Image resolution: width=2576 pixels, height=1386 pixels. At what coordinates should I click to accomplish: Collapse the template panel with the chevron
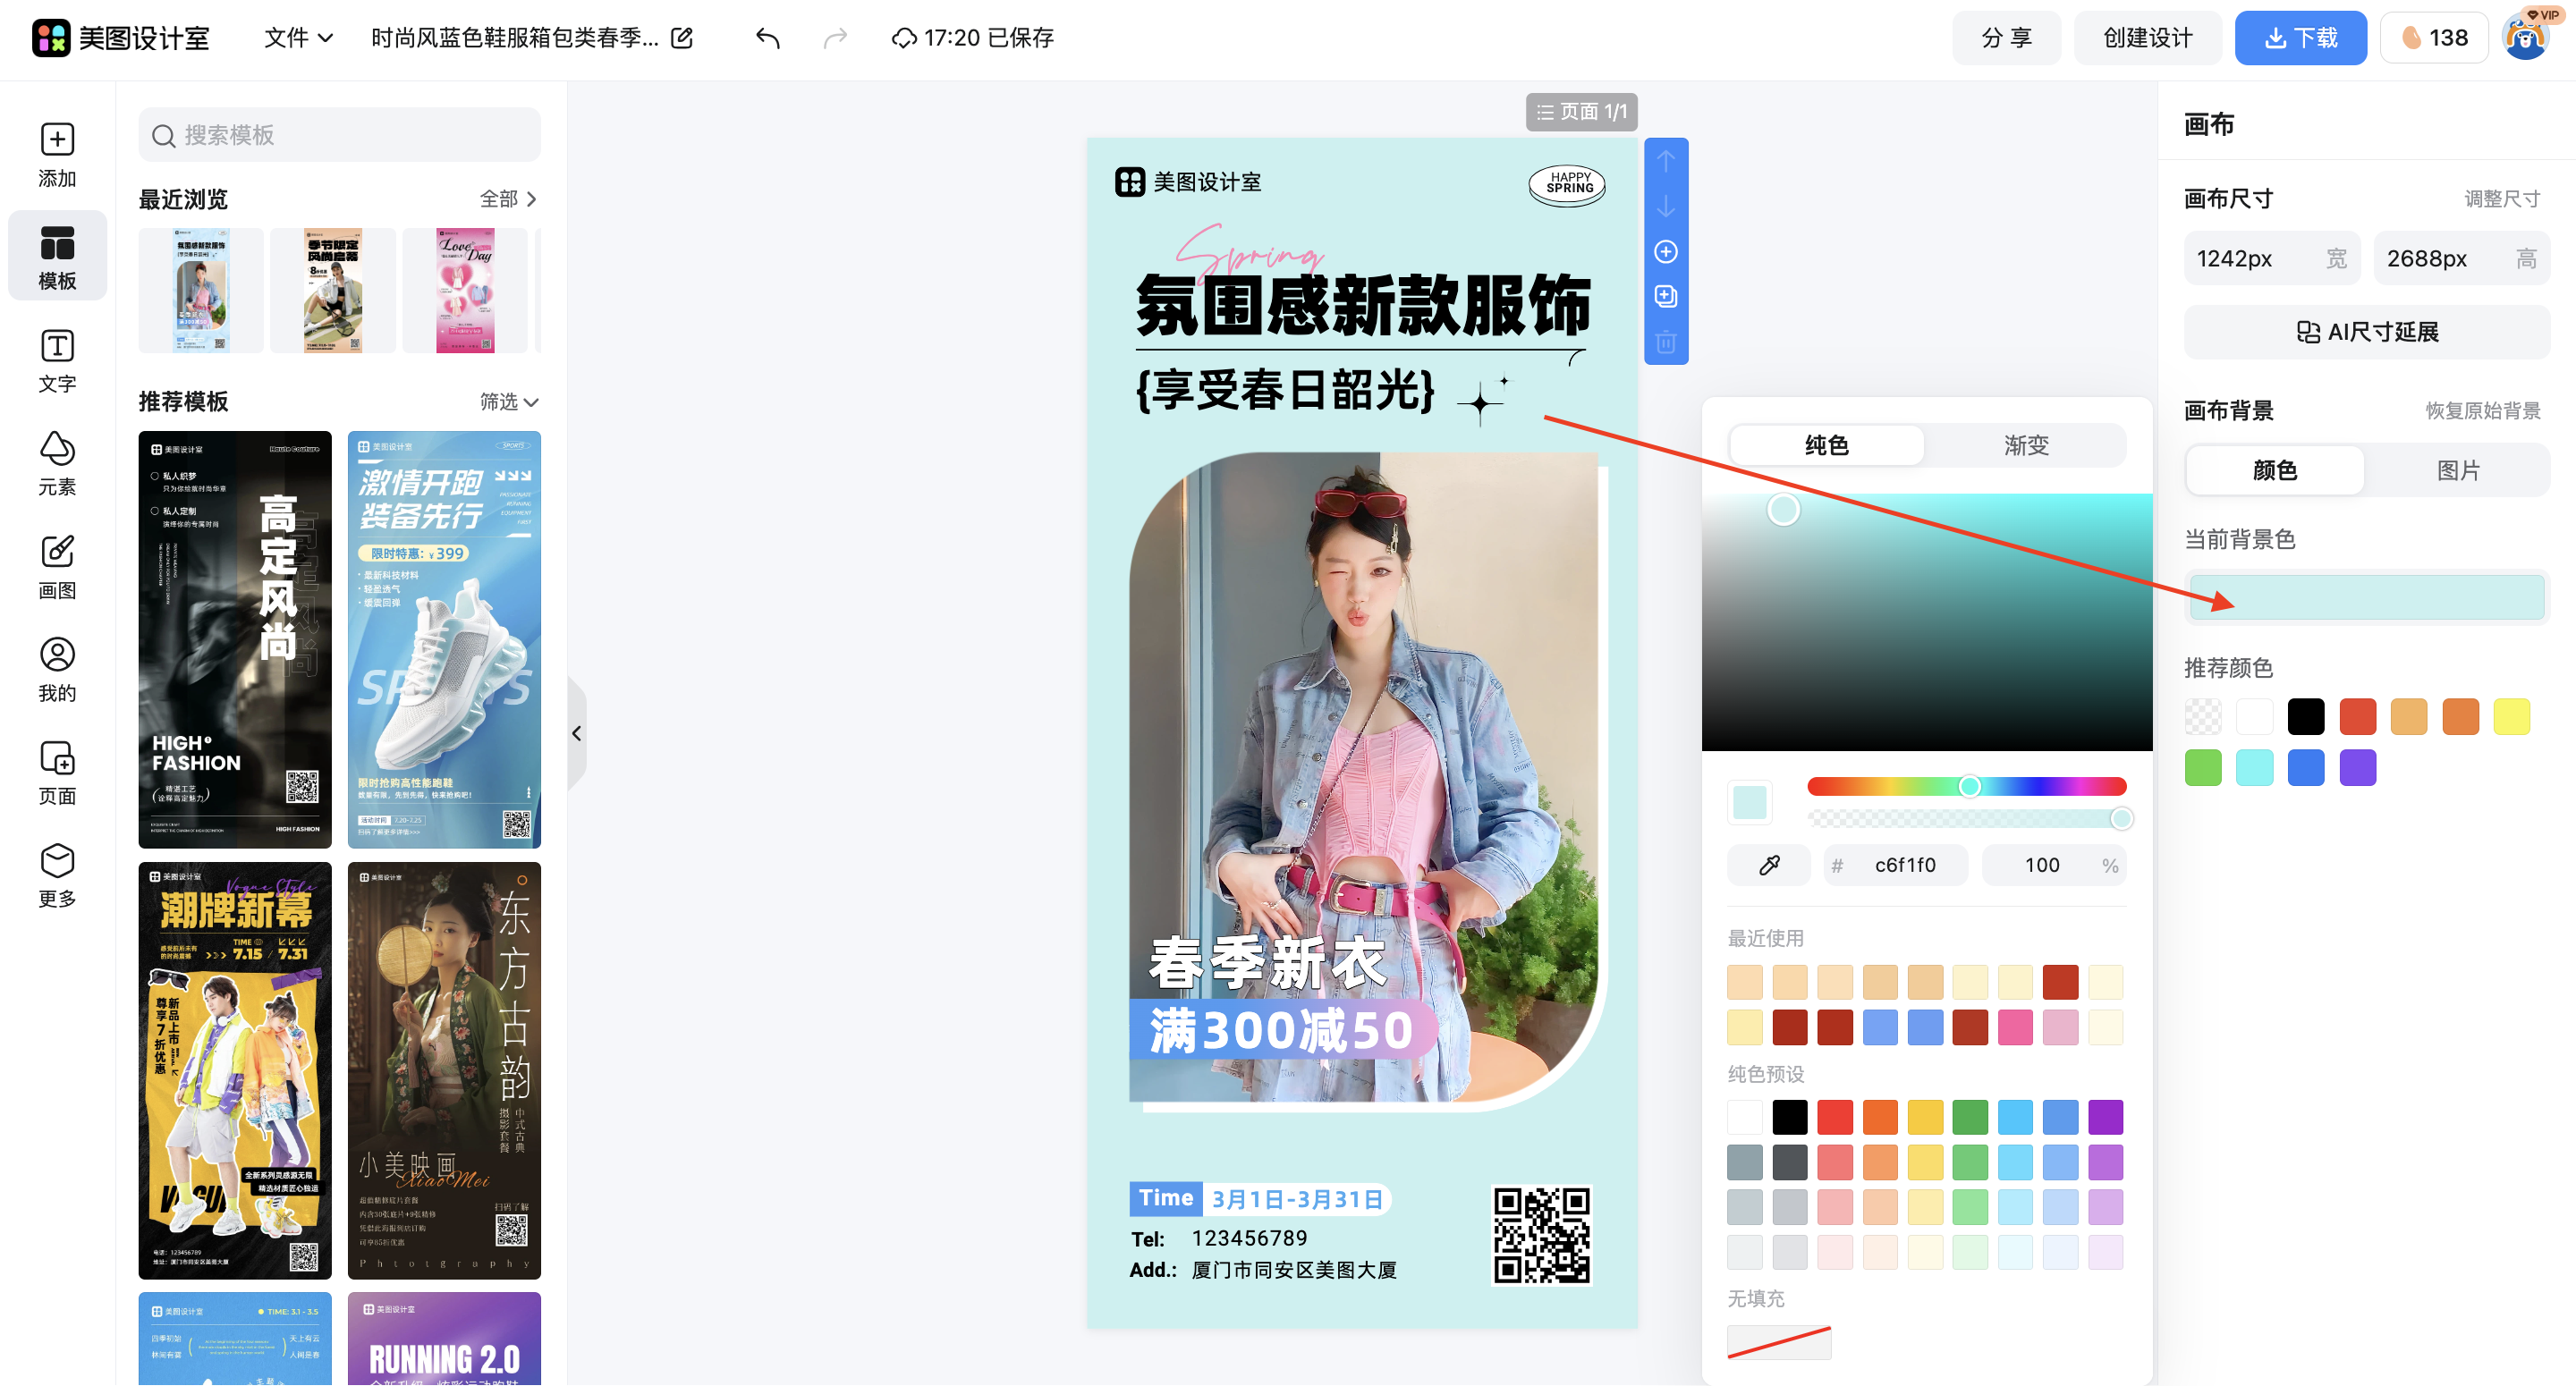coord(578,733)
